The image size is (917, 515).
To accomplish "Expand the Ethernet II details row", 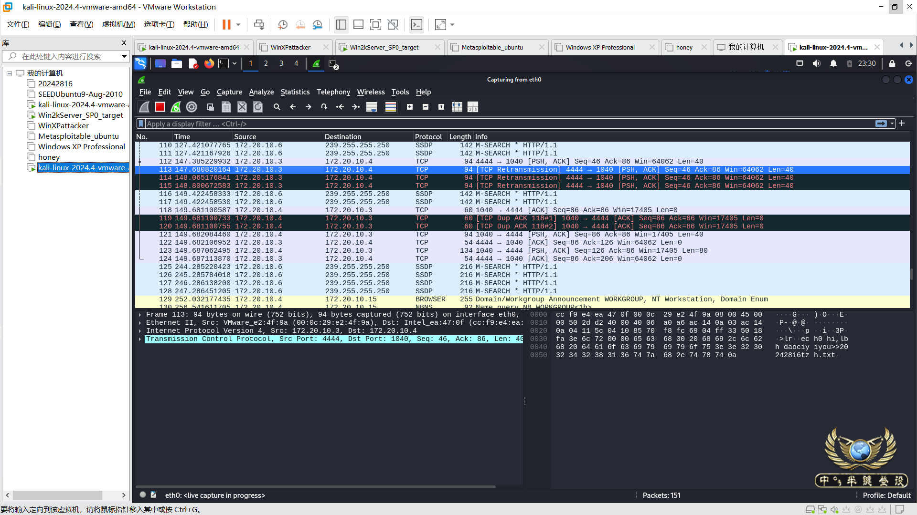I will (x=140, y=323).
